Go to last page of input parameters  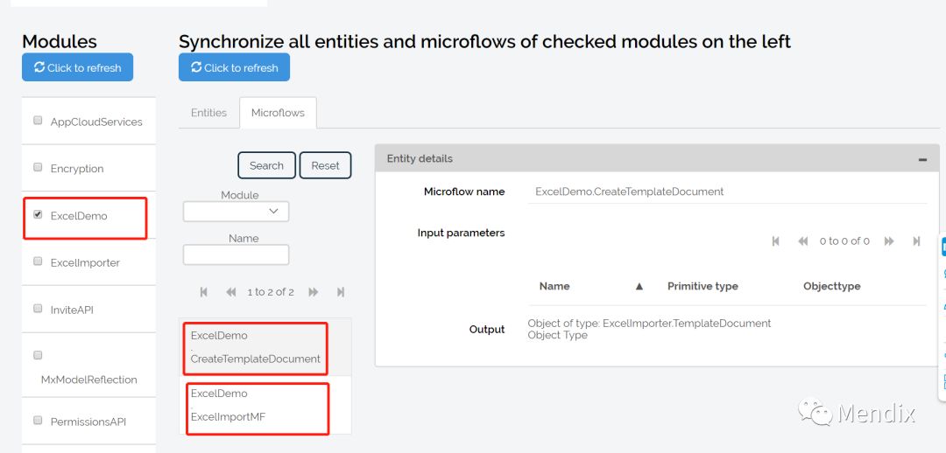click(x=916, y=241)
